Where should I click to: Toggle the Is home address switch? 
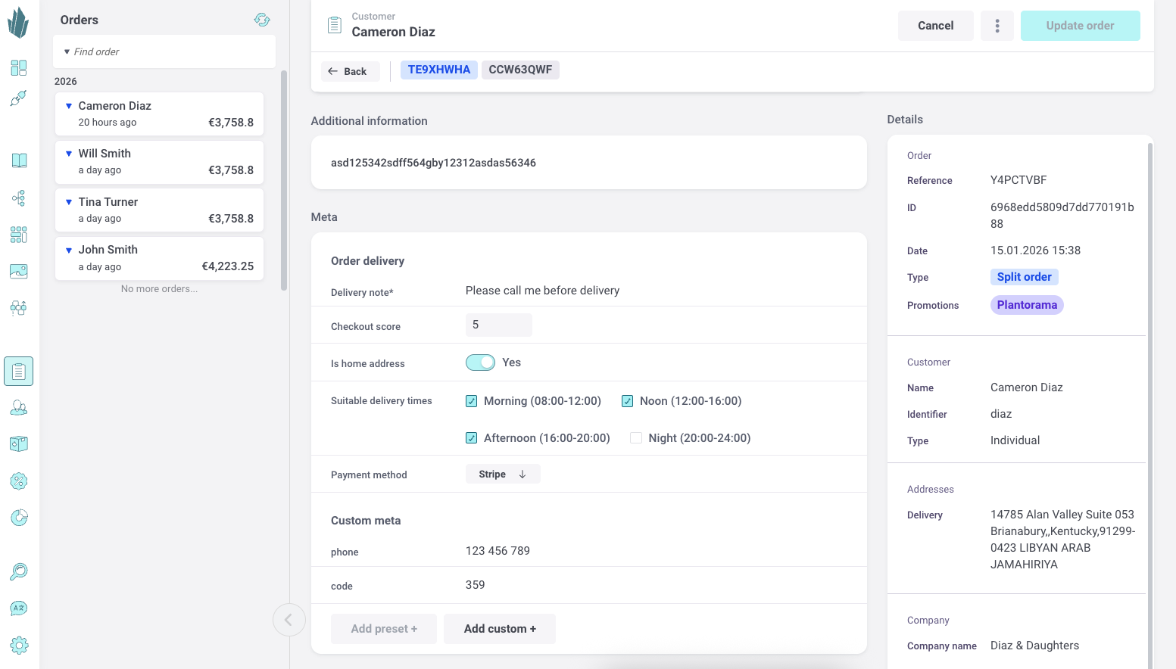(x=480, y=363)
